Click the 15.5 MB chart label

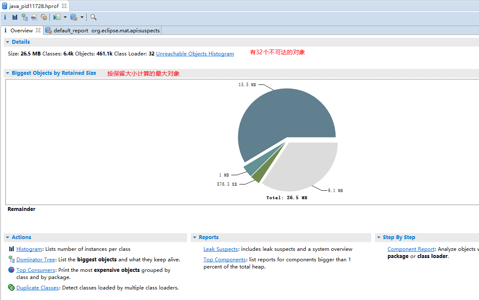247,85
